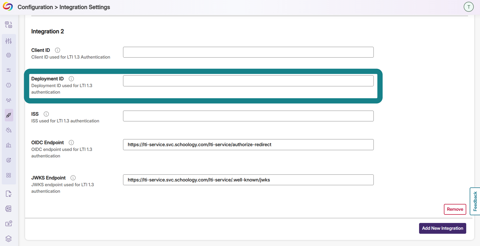
Task: Click the JWKS Endpoint info icon
Action: pos(73,178)
